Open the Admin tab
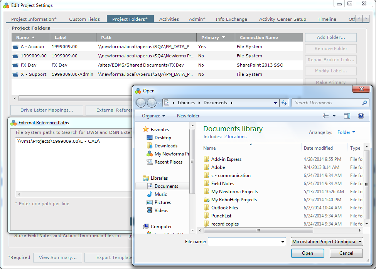The height and width of the screenshot is (269, 376). coord(197,19)
